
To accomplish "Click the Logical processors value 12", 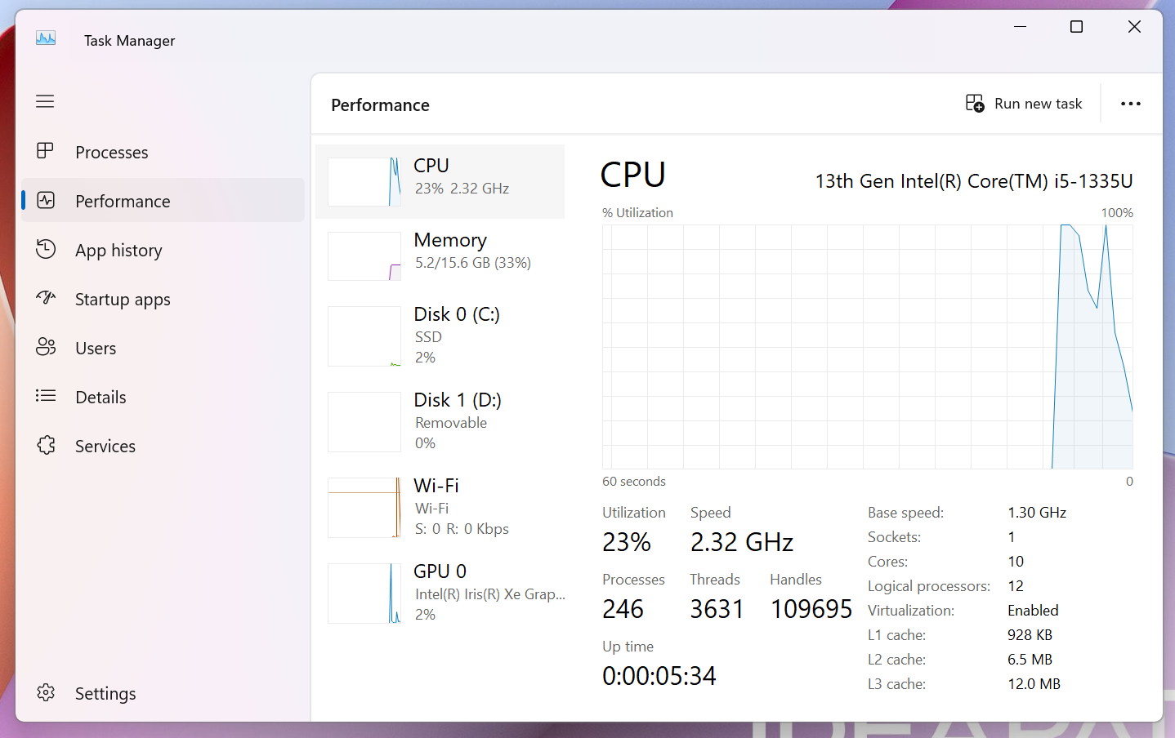I will pos(1016,586).
